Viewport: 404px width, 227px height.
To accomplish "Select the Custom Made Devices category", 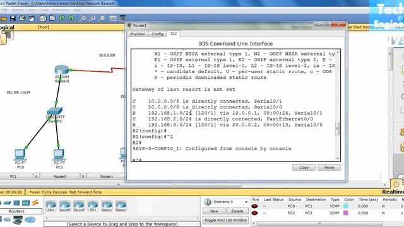I will 18,220.
